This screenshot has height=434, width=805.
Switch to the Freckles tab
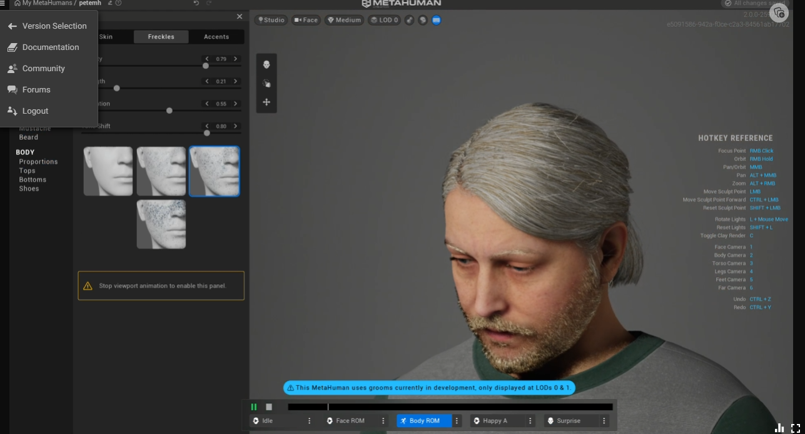click(x=161, y=37)
